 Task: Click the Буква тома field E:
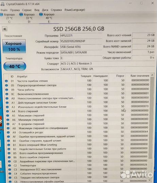[x=81, y=58]
